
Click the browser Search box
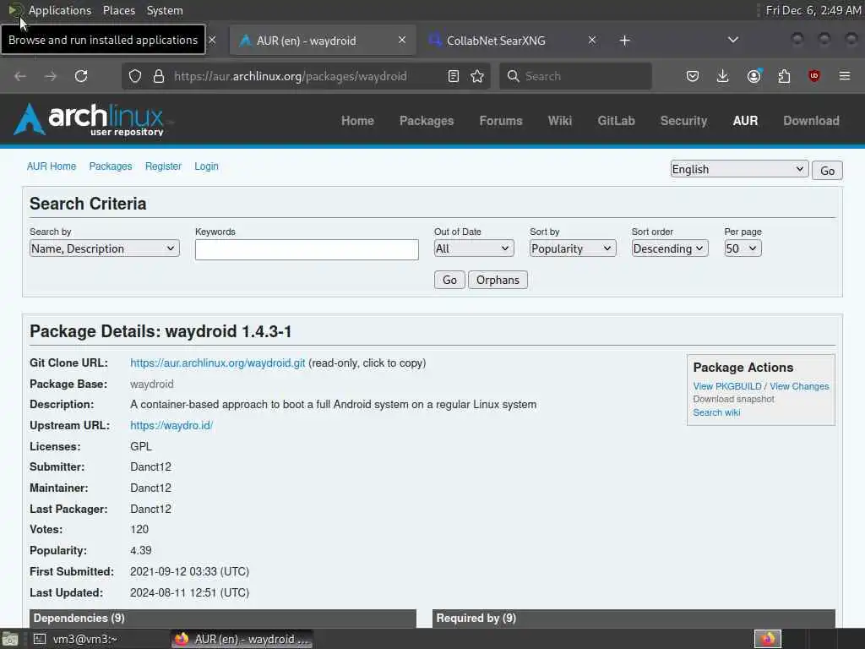tap(575, 76)
